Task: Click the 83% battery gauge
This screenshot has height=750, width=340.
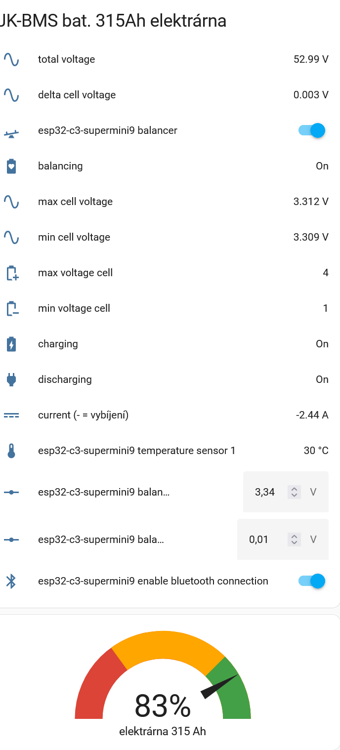Action: [163, 682]
